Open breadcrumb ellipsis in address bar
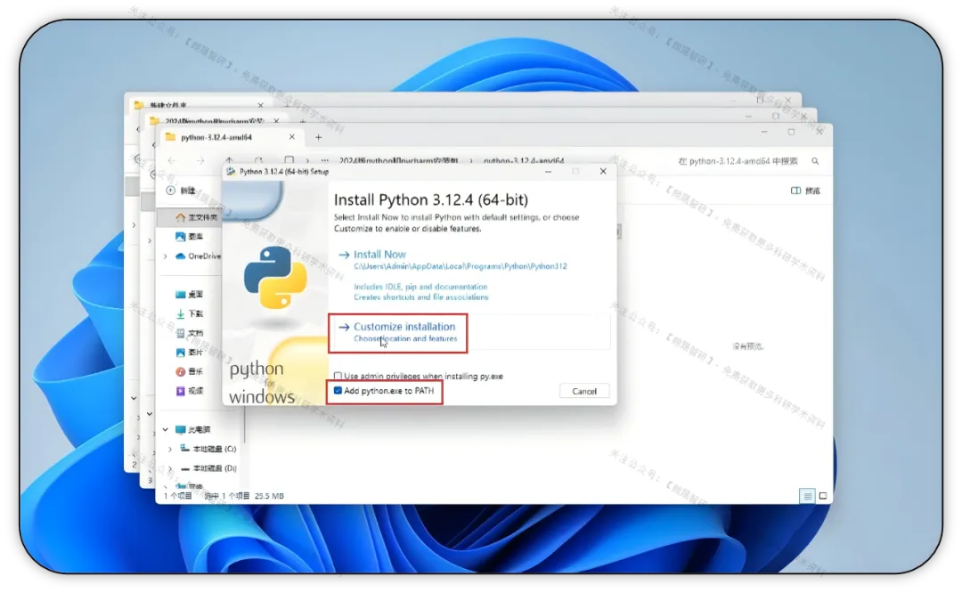962x593 pixels. [324, 160]
